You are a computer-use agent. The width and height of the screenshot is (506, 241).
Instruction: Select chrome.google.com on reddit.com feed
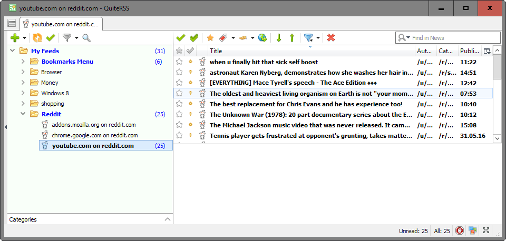[x=95, y=135]
